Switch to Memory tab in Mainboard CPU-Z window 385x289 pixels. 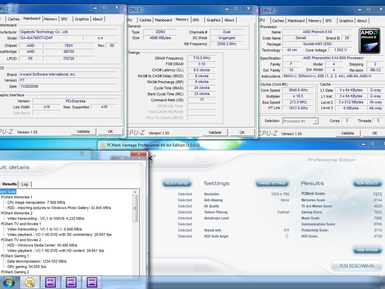(50, 19)
